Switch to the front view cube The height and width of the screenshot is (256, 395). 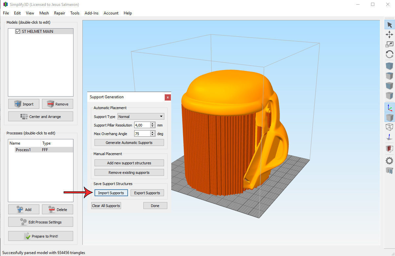[389, 86]
